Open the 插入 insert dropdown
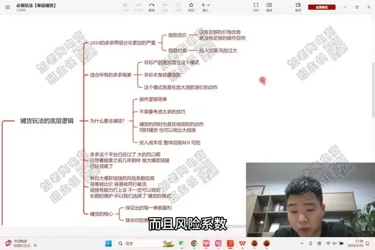The height and width of the screenshot is (250, 375). click(205, 6)
